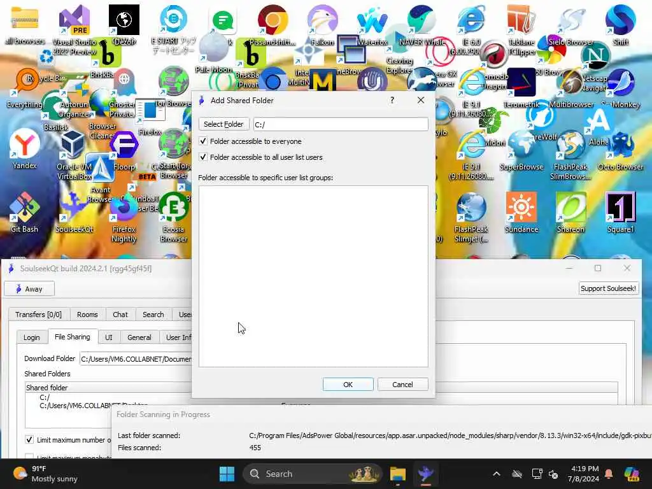The image size is (652, 489).
Task: Open the SoulseekQt desktop shortcut
Action: coord(74,211)
